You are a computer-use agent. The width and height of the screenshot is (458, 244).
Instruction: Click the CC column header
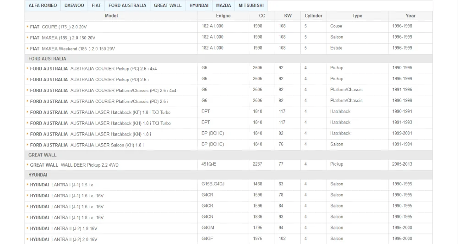(x=262, y=16)
